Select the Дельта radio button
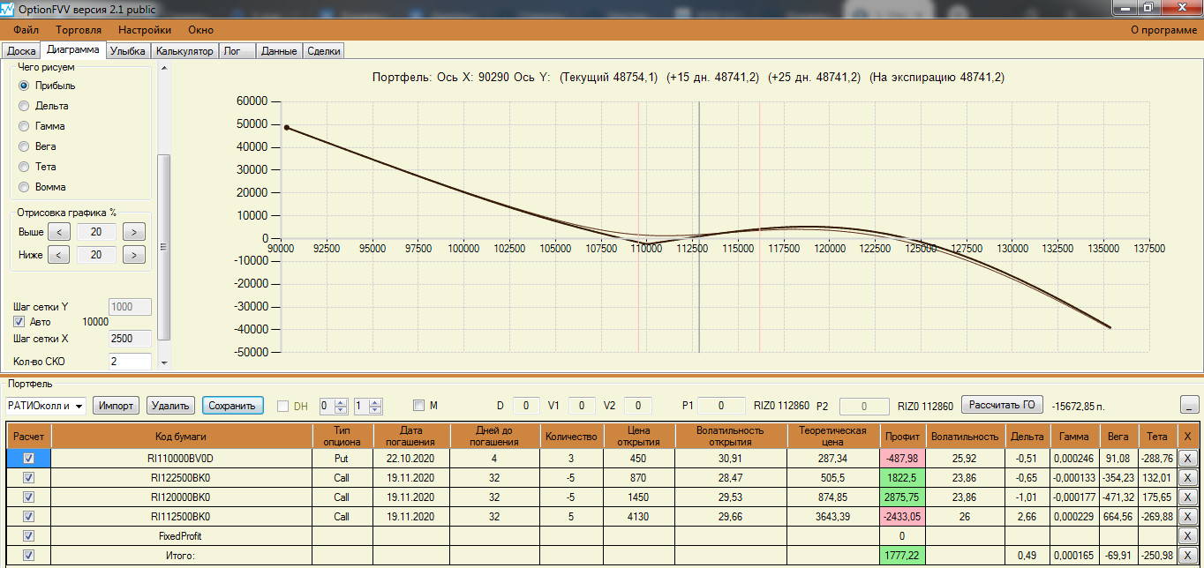 tap(24, 106)
